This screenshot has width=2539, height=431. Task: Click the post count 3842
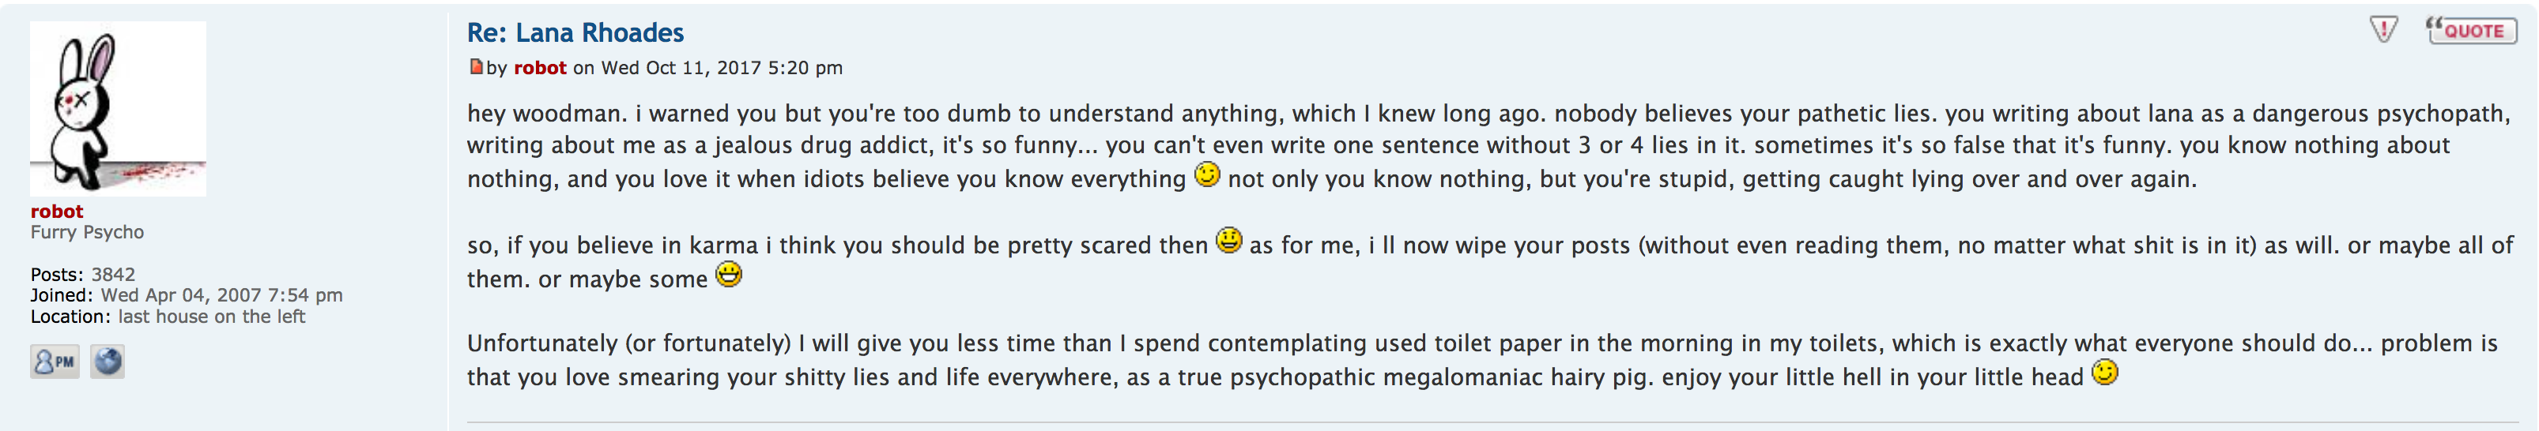[x=113, y=275]
